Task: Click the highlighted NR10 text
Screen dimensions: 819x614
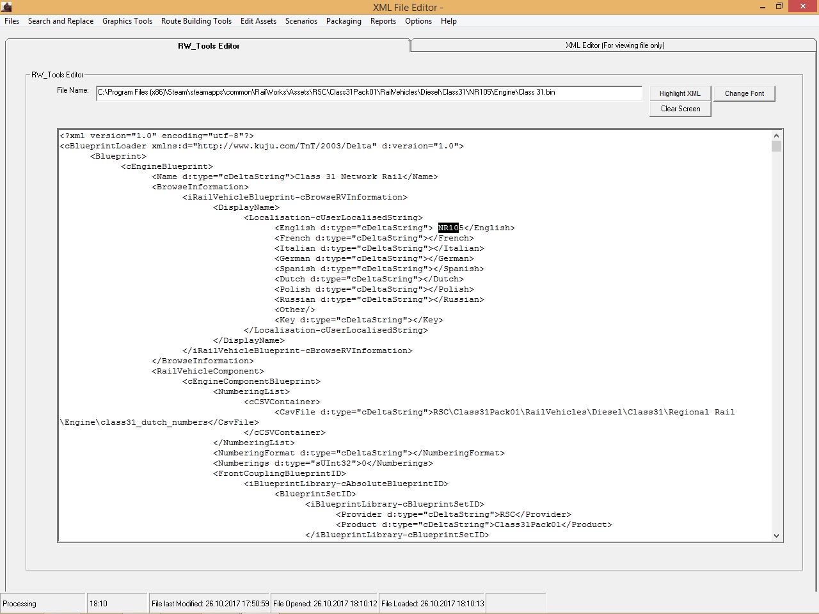Action: (449, 228)
